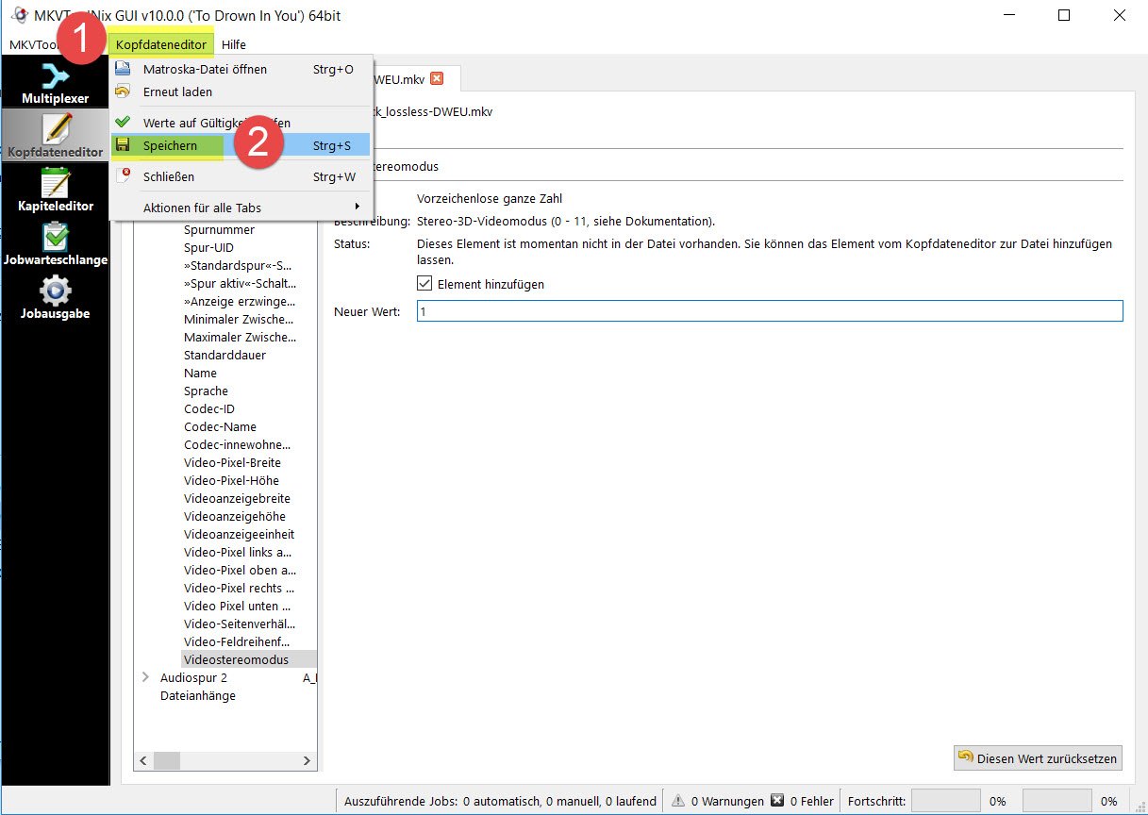Click the tree horizontal scrollbar thumb
The width and height of the screenshot is (1148, 815).
click(167, 760)
